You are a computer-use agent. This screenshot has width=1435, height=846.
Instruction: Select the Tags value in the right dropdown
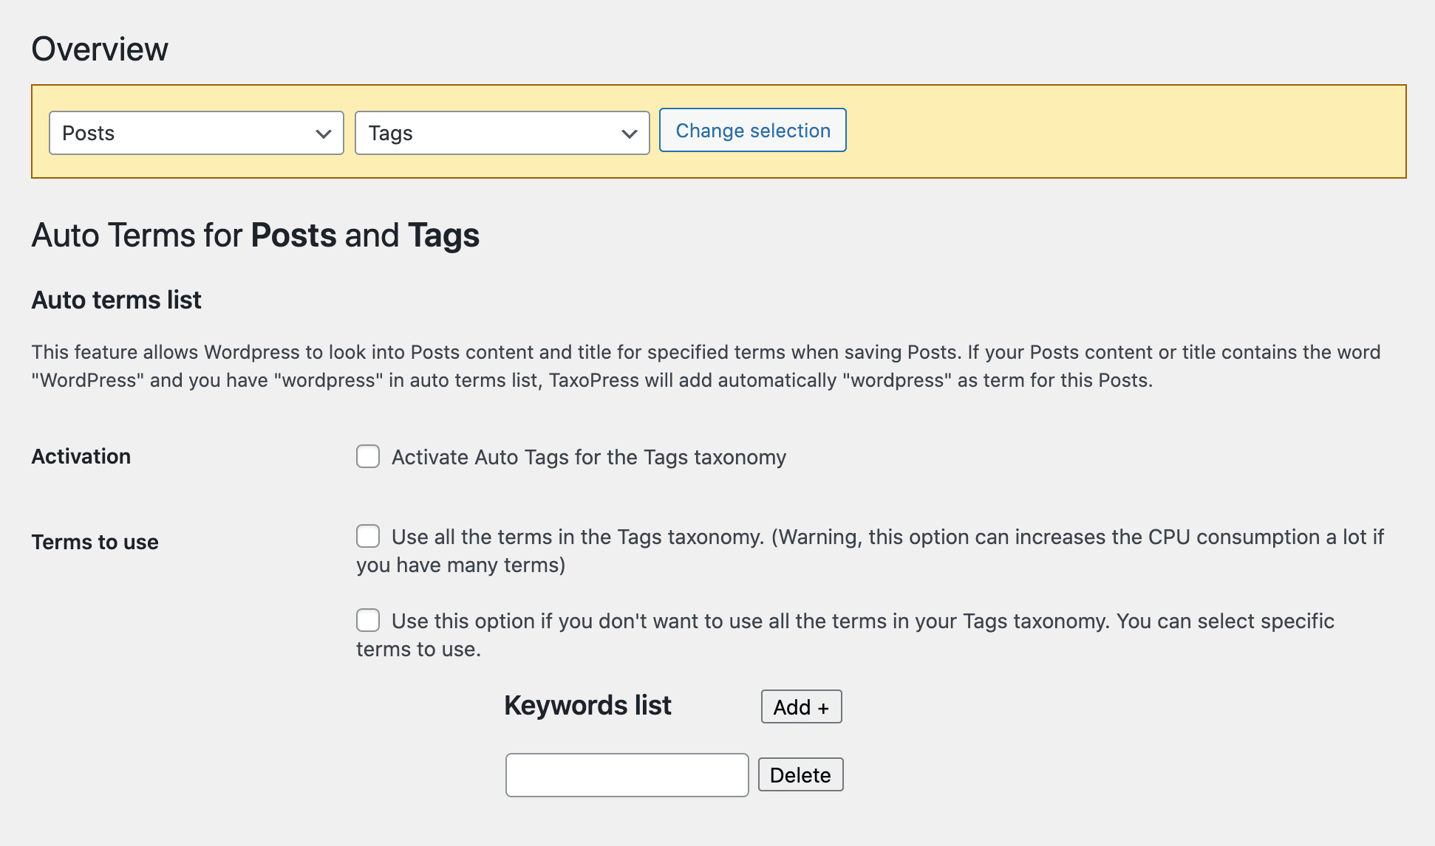[502, 133]
